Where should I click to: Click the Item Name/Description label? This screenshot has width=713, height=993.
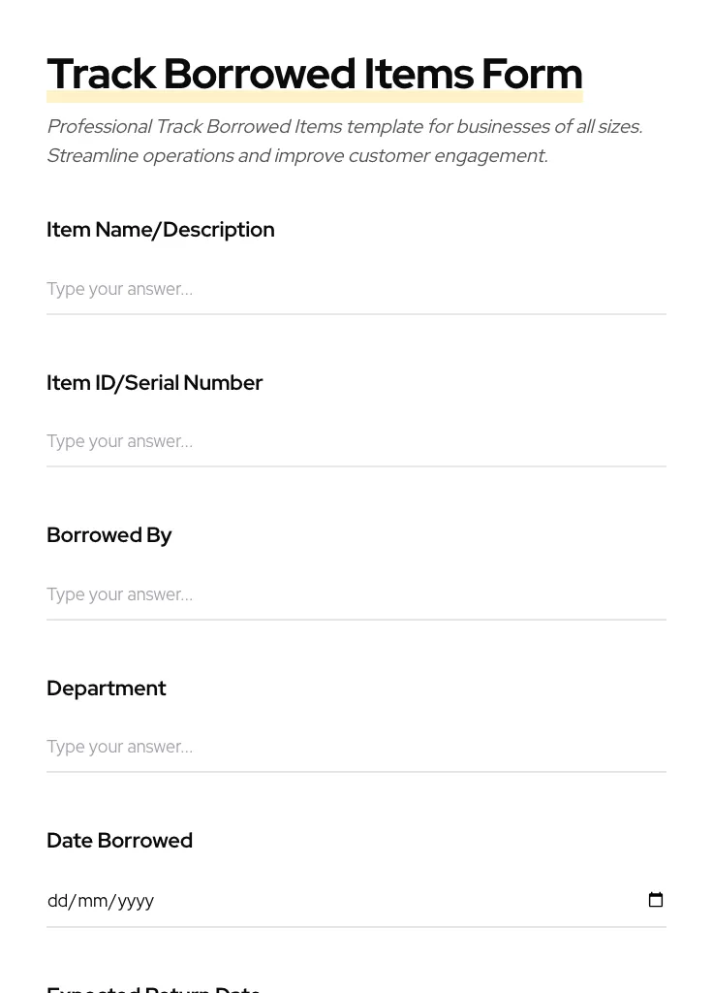click(160, 230)
